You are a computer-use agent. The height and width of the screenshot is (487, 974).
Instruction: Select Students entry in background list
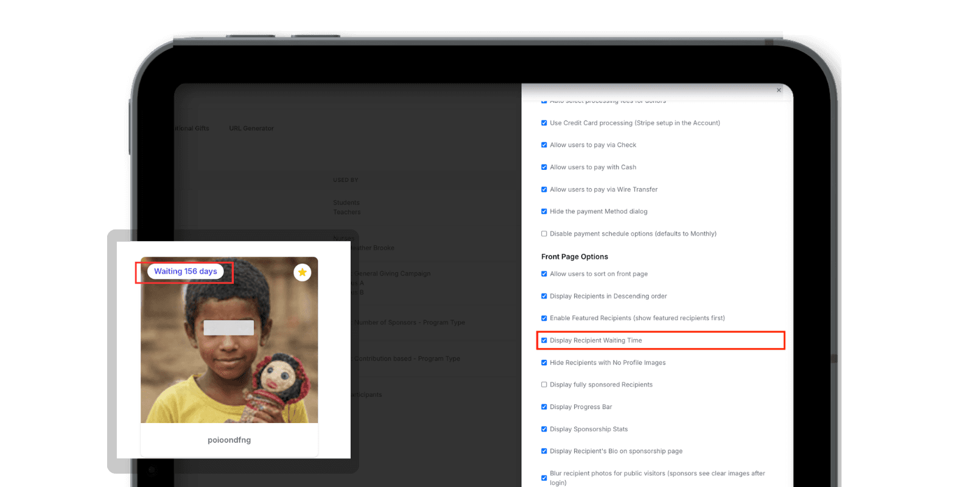(346, 203)
